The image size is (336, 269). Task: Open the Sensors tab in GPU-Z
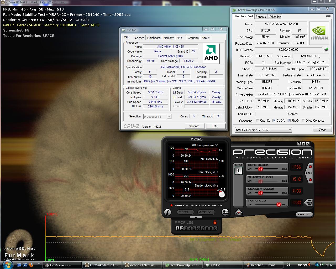point(261,17)
